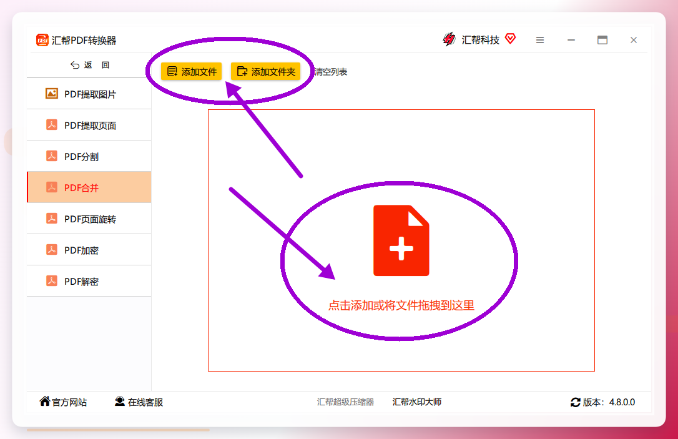
Task: Go back with the 返回 button
Action: pyautogui.click(x=89, y=65)
